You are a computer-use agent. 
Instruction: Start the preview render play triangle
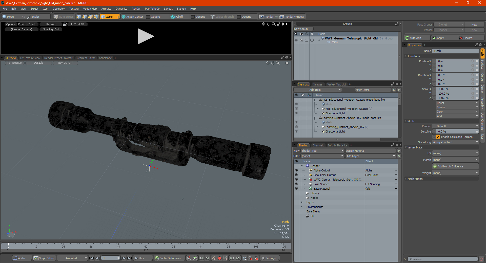[145, 36]
